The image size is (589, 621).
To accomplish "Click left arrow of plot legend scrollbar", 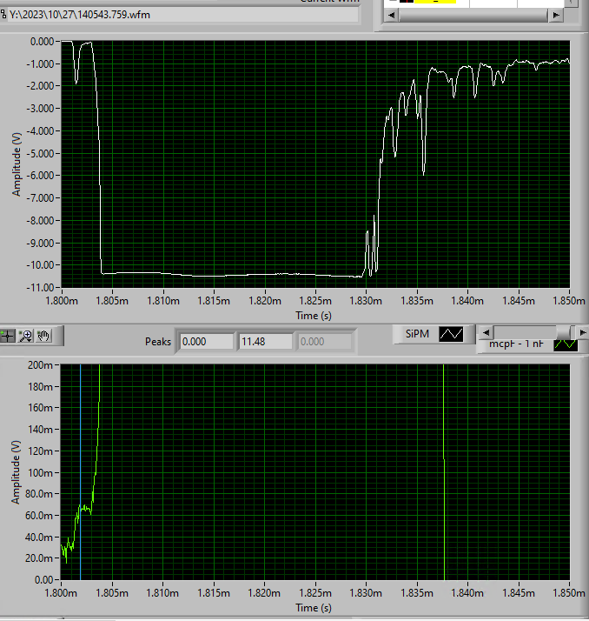I will click(486, 332).
